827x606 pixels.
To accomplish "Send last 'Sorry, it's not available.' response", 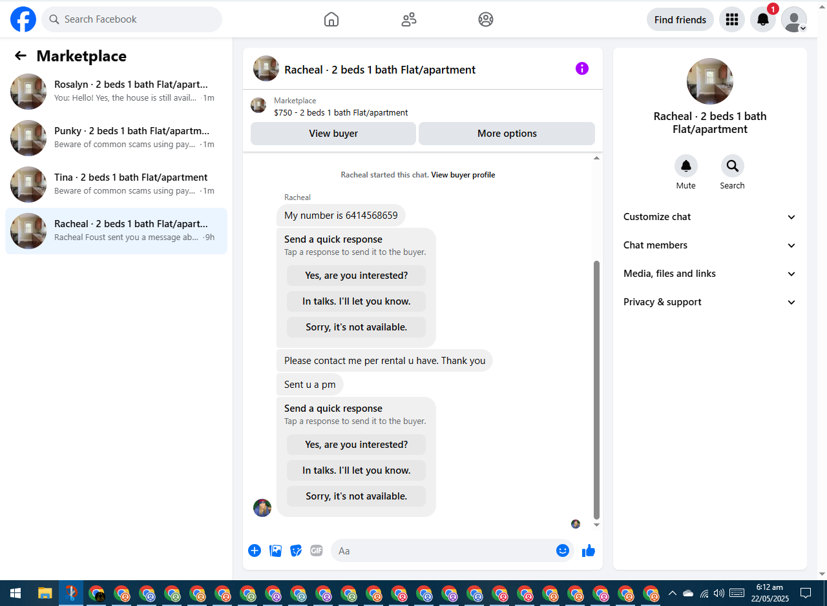I will (356, 496).
